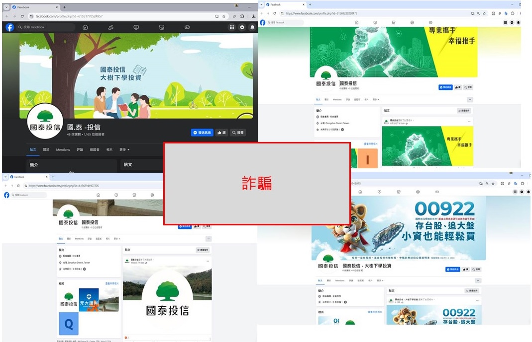Open handshake post image in top-right window
Image resolution: width=532 pixels, height=342 pixels.
pos(427,146)
